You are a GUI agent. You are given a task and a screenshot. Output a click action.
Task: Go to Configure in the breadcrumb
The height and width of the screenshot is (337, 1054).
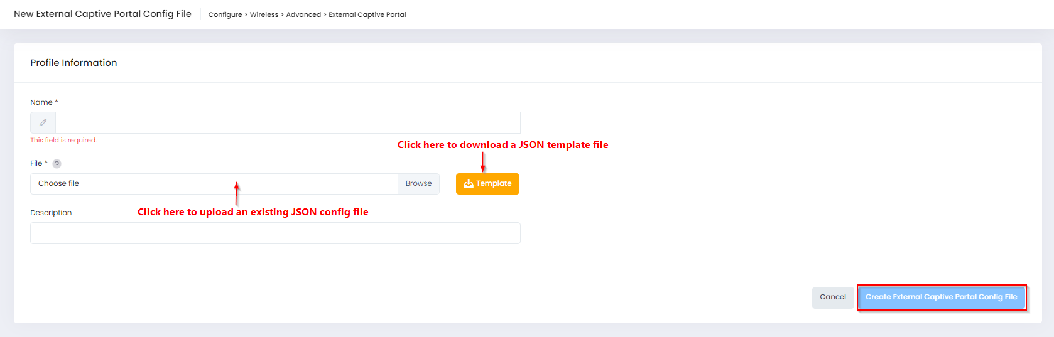pos(225,14)
